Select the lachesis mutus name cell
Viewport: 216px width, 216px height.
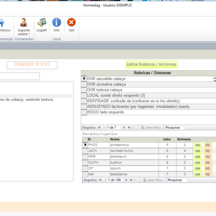[x=134, y=151]
